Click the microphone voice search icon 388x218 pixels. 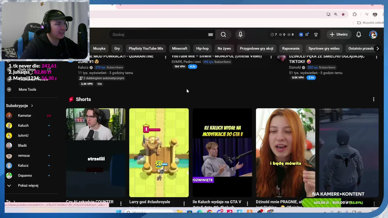[x=240, y=35]
